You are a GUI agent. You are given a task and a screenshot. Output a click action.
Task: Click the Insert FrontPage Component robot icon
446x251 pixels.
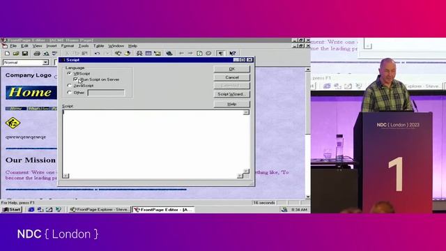pos(139,54)
